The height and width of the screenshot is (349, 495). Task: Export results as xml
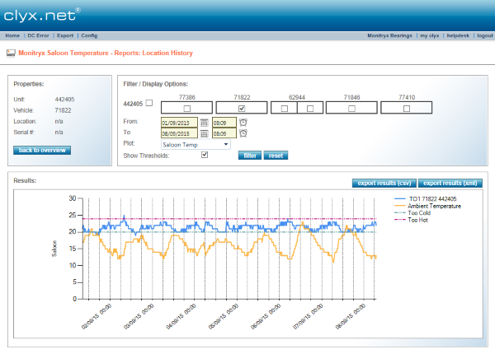point(450,183)
